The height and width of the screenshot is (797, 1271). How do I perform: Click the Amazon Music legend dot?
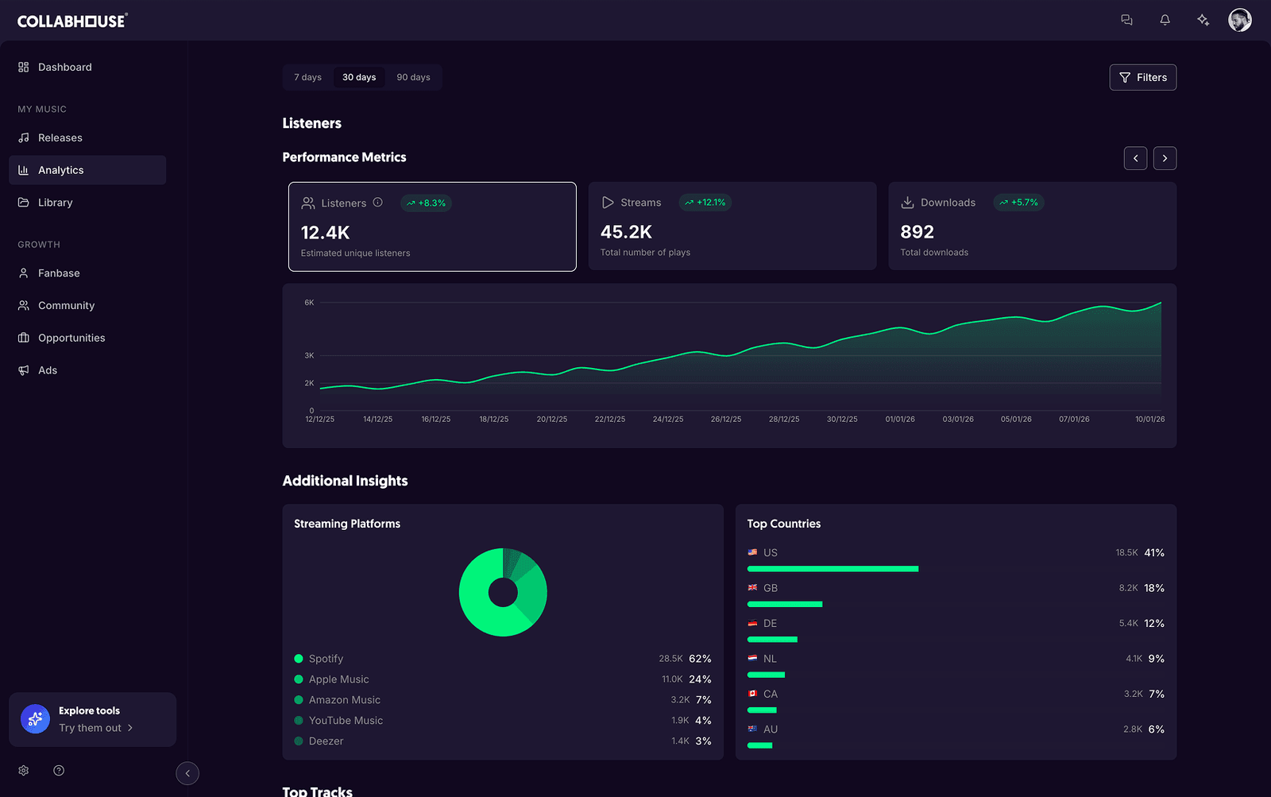[299, 700]
